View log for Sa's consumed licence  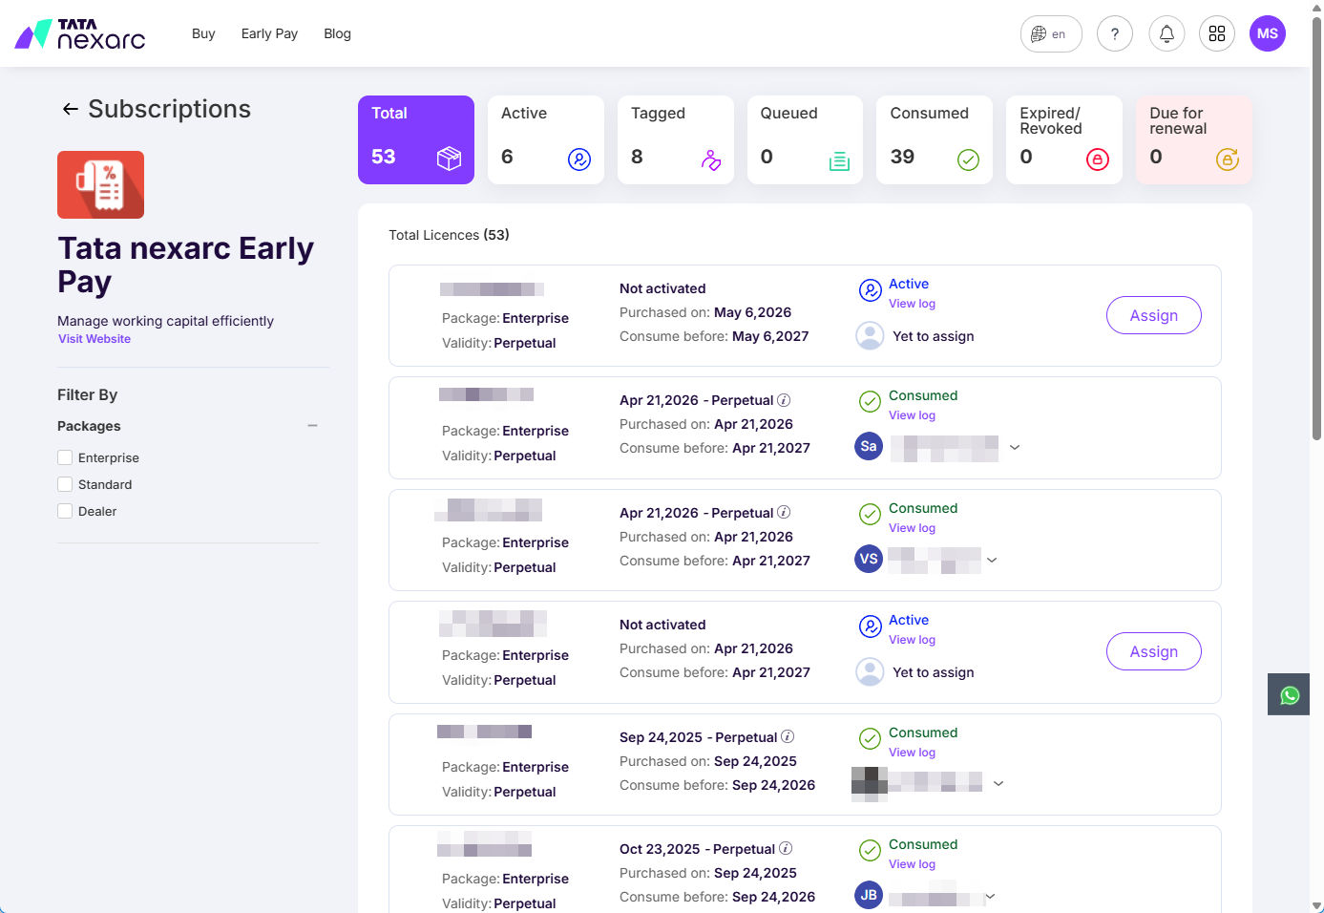[912, 415]
